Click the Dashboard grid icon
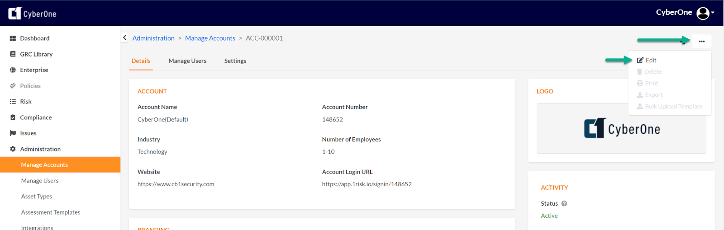724x230 pixels. [13, 38]
